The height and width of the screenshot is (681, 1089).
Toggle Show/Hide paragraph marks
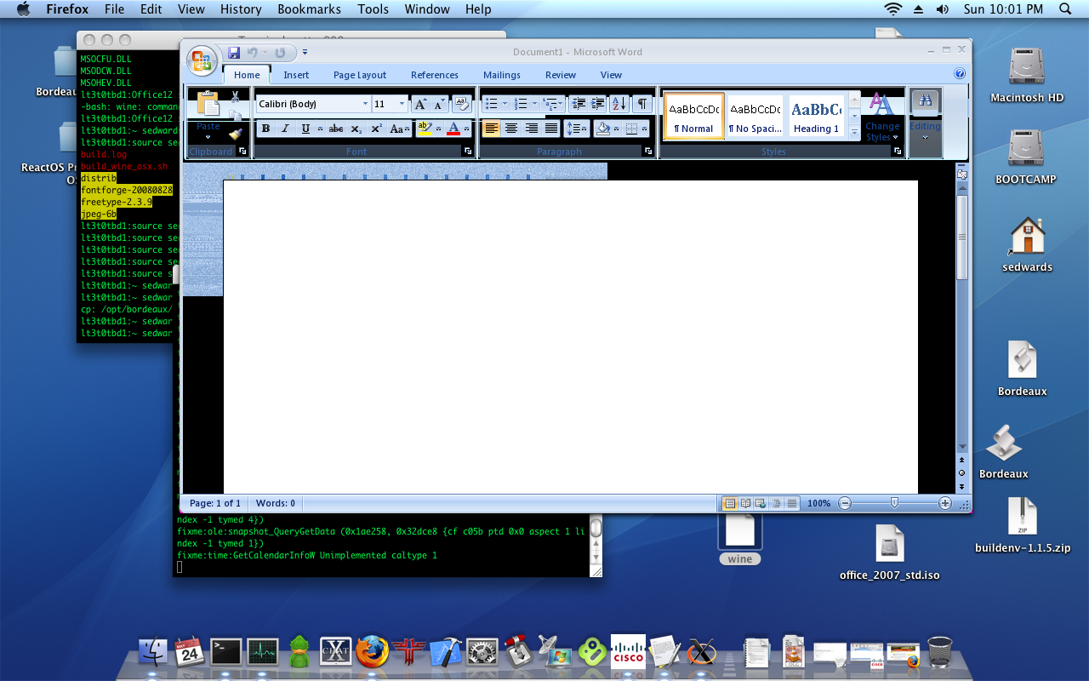641,104
